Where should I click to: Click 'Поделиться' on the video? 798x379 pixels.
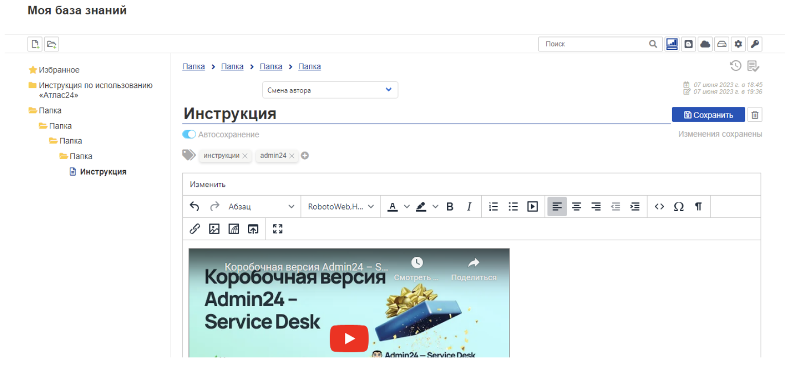point(473,270)
